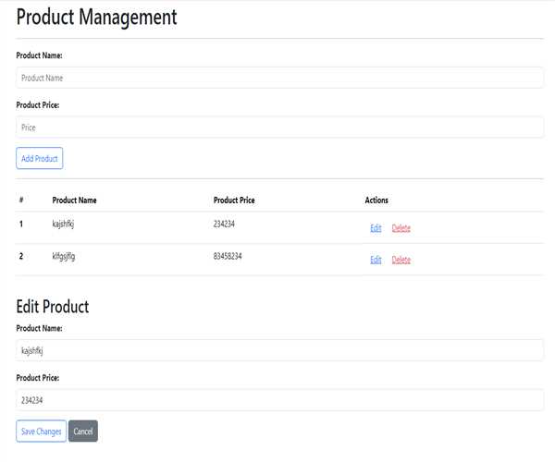This screenshot has height=462, width=555.
Task: Click the Product Management page heading
Action: [96, 18]
